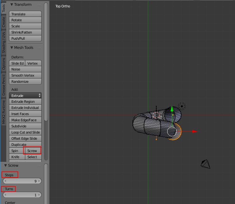Click the green Y-axis manipulator arrow
This screenshot has width=235, height=204.
(x=172, y=109)
